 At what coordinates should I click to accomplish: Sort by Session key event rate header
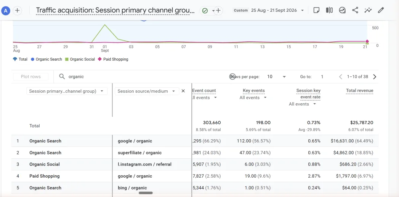pyautogui.click(x=308, y=94)
